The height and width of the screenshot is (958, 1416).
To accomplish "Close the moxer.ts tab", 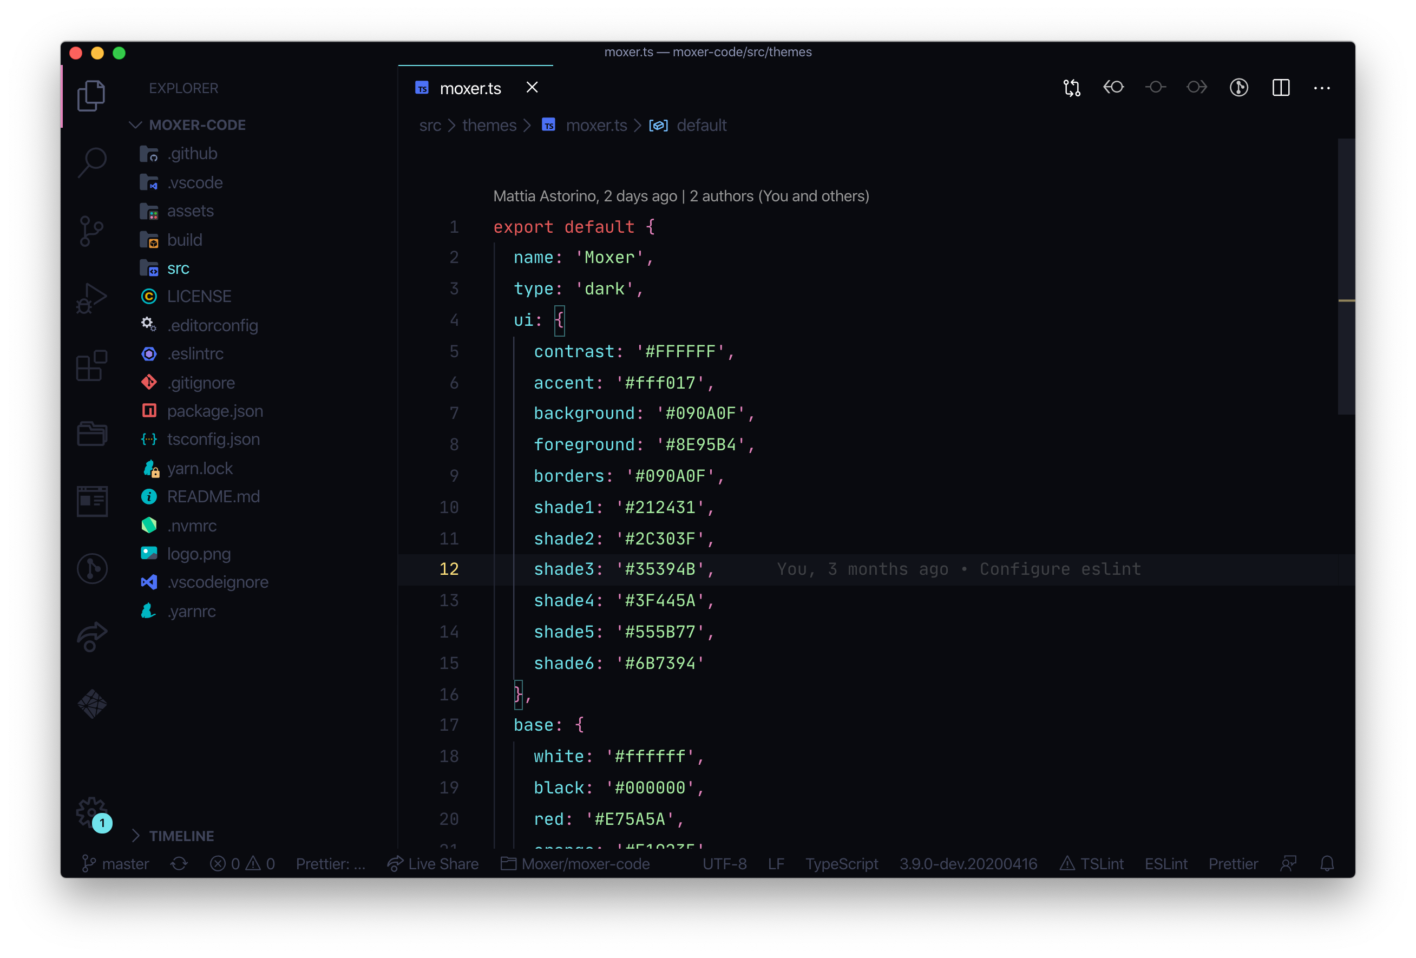I will click(532, 88).
